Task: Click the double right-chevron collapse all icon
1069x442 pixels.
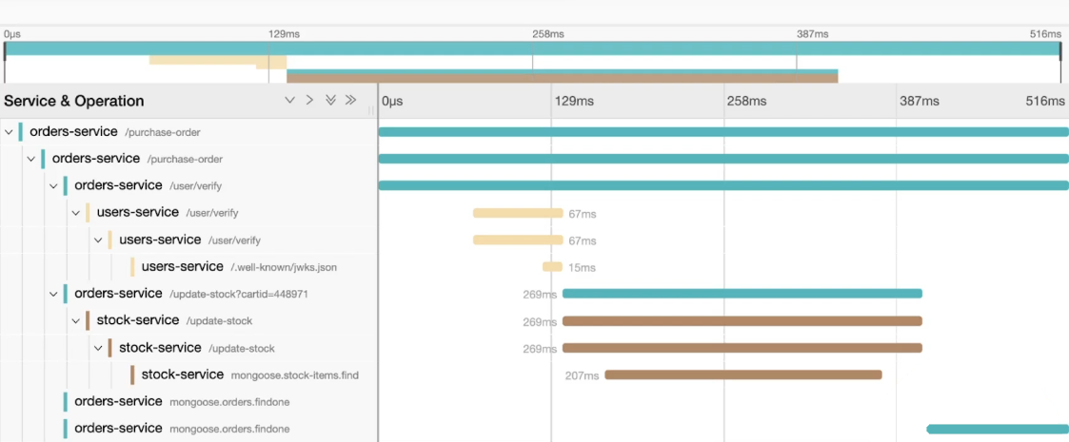Action: [350, 101]
